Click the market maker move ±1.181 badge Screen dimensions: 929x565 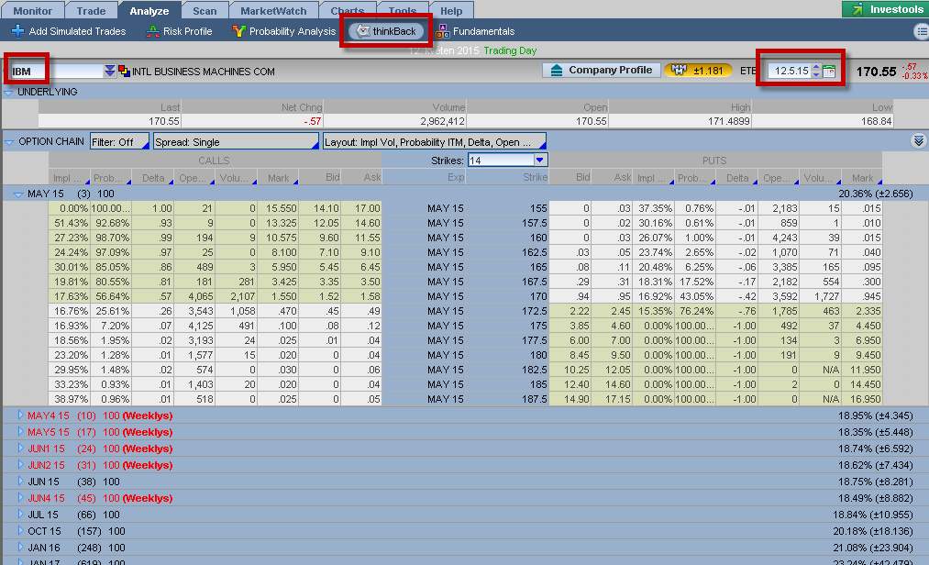tap(698, 71)
